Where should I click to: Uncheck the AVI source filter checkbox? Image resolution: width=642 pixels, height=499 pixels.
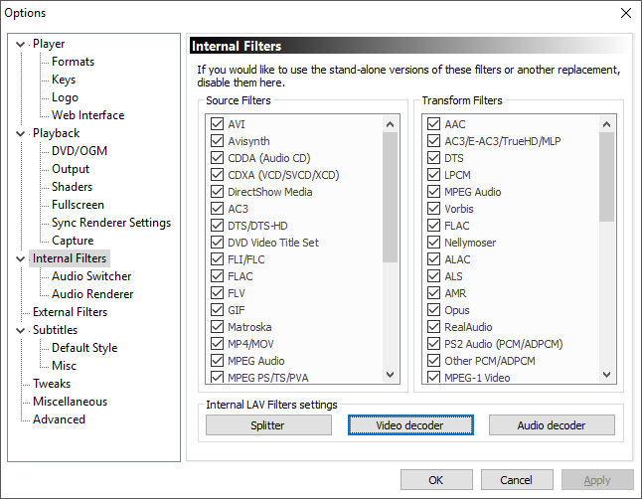click(x=217, y=123)
